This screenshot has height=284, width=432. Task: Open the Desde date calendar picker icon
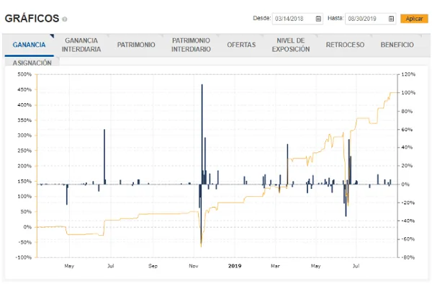point(318,19)
